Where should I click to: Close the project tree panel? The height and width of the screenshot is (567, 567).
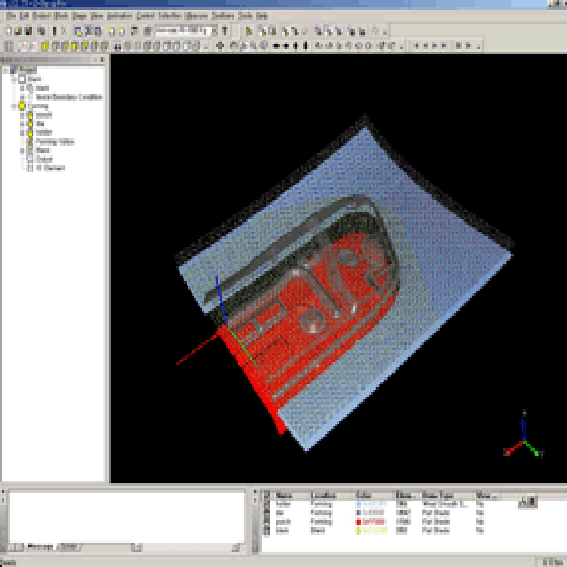(102, 59)
